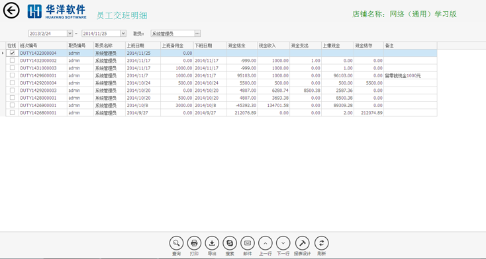
Task: Click the value -45392.30
Action: (x=246, y=106)
